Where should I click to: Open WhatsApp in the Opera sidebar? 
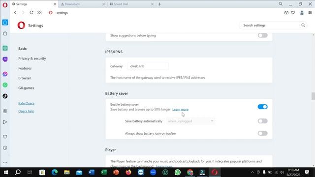pyautogui.click(x=5, y=85)
